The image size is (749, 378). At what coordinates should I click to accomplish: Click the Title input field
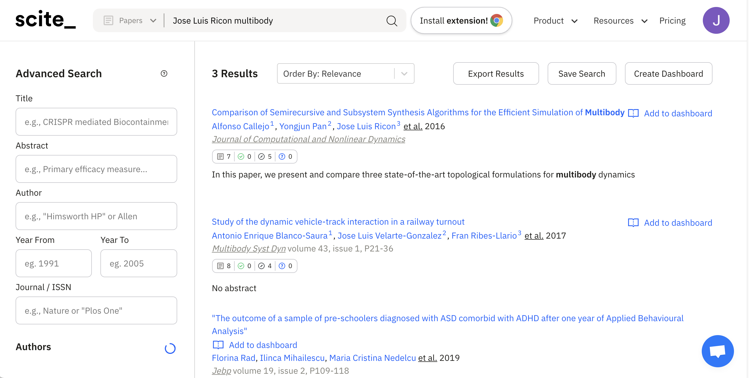(x=96, y=121)
